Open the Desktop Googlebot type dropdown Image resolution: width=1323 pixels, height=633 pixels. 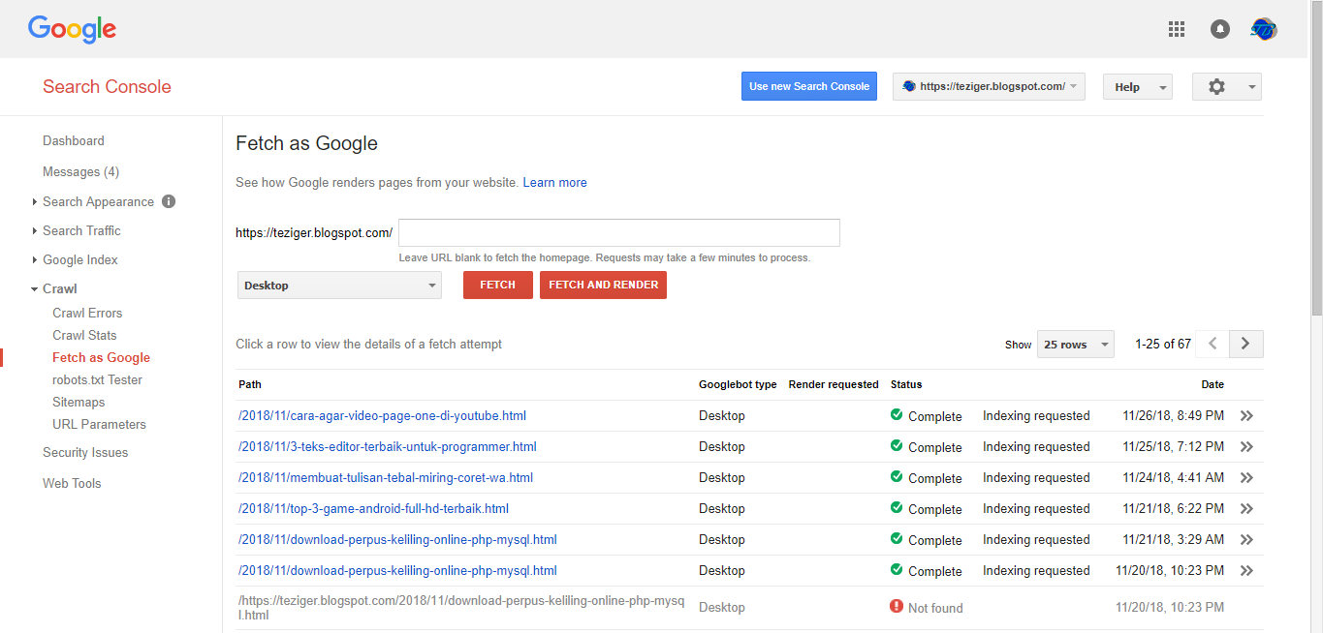339,286
